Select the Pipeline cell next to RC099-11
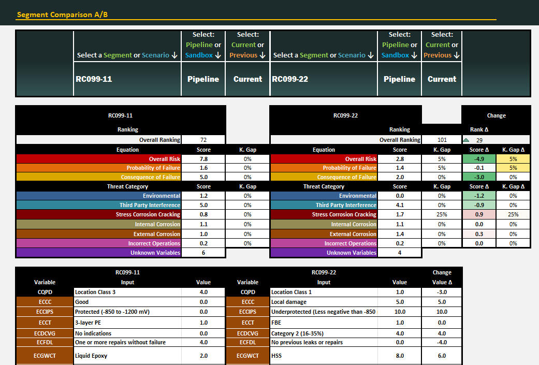The height and width of the screenshot is (365, 539). [x=203, y=79]
